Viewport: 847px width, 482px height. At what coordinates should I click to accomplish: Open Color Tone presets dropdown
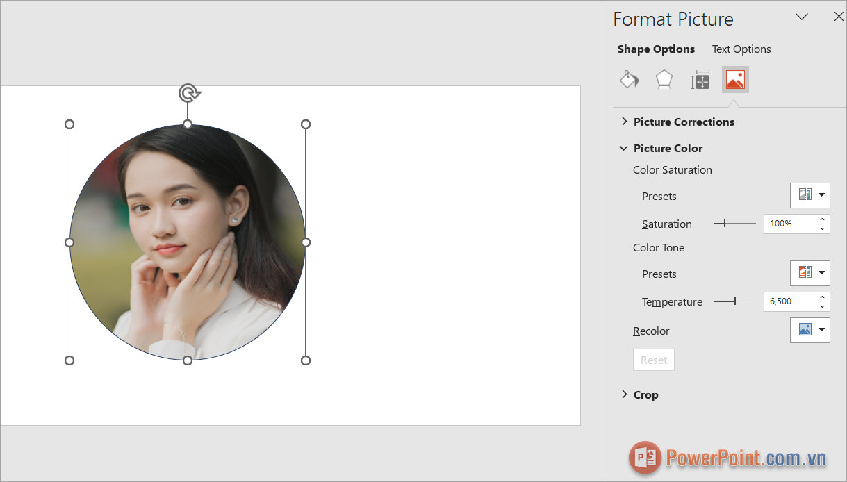[810, 274]
